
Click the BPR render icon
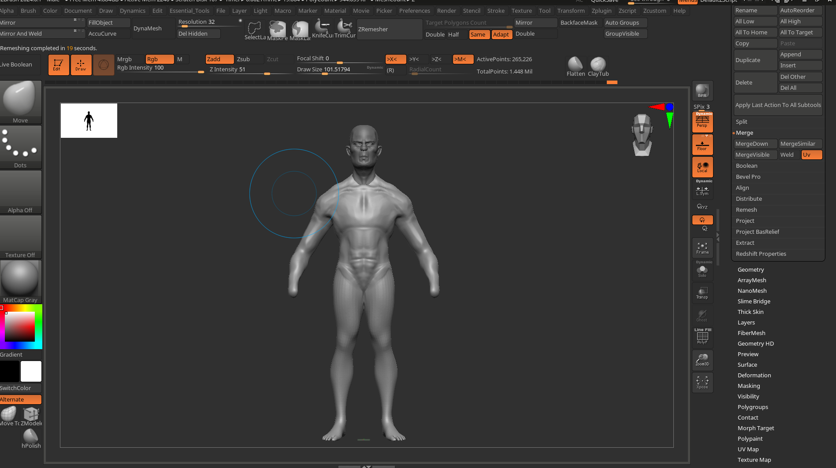click(x=702, y=91)
